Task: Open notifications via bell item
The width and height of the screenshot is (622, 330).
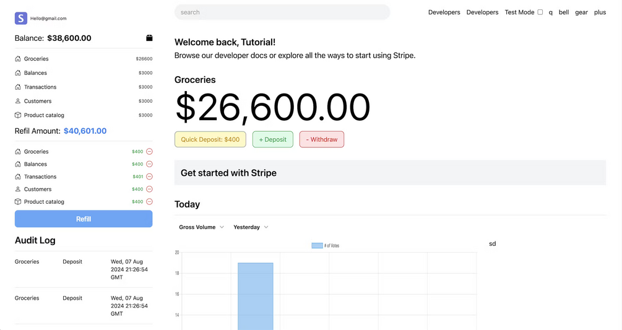Action: tap(564, 12)
